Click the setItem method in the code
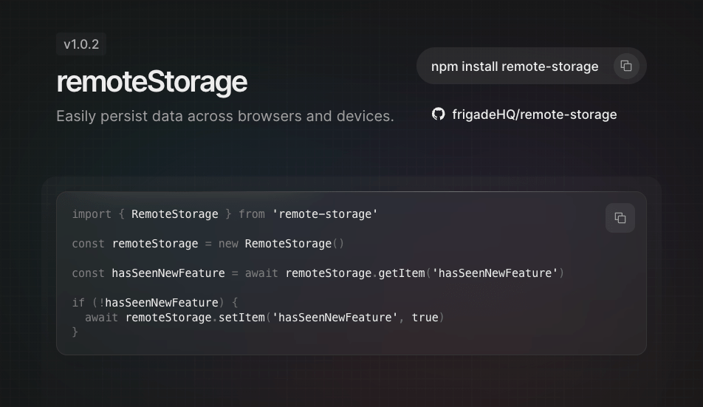This screenshot has height=407, width=703. (242, 318)
